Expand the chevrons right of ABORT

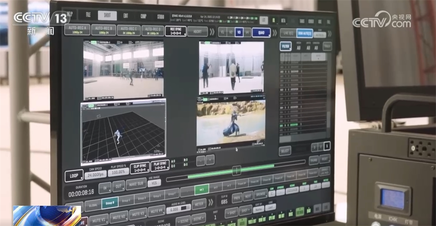[x=212, y=32]
